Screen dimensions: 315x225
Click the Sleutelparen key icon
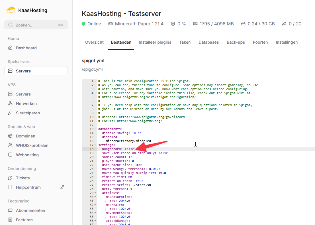(11, 113)
